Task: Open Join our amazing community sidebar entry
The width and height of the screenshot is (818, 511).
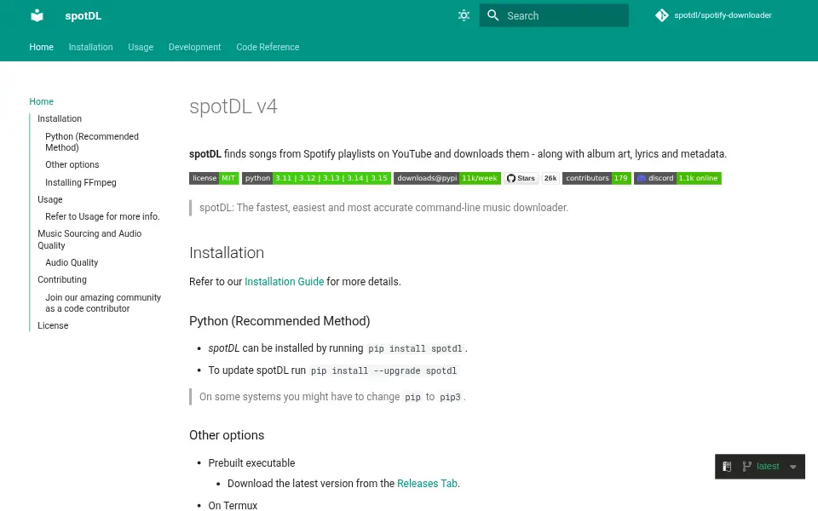Action: [x=103, y=303]
